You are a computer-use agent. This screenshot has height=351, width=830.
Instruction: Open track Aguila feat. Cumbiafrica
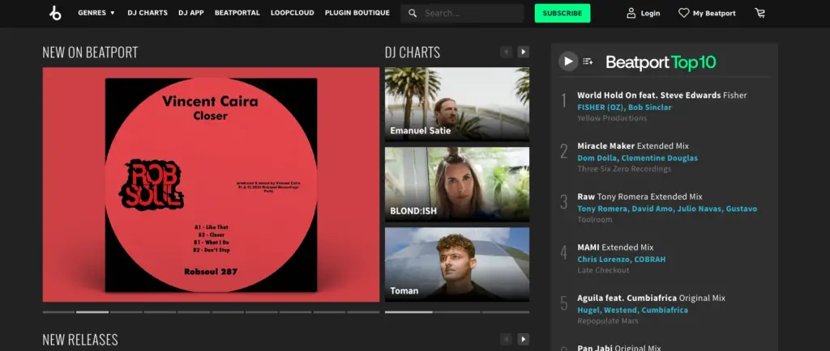pyautogui.click(x=651, y=298)
